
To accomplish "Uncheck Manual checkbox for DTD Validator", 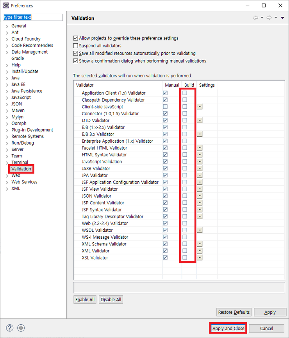I will pos(165,120).
